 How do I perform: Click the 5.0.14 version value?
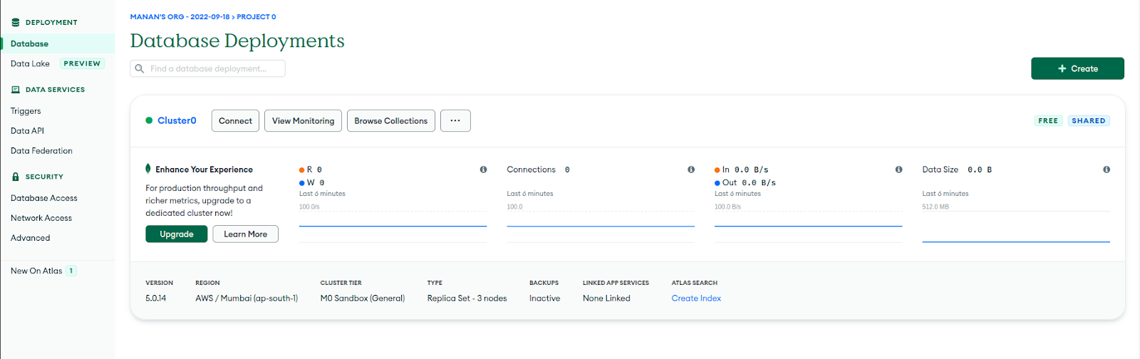pyautogui.click(x=156, y=298)
